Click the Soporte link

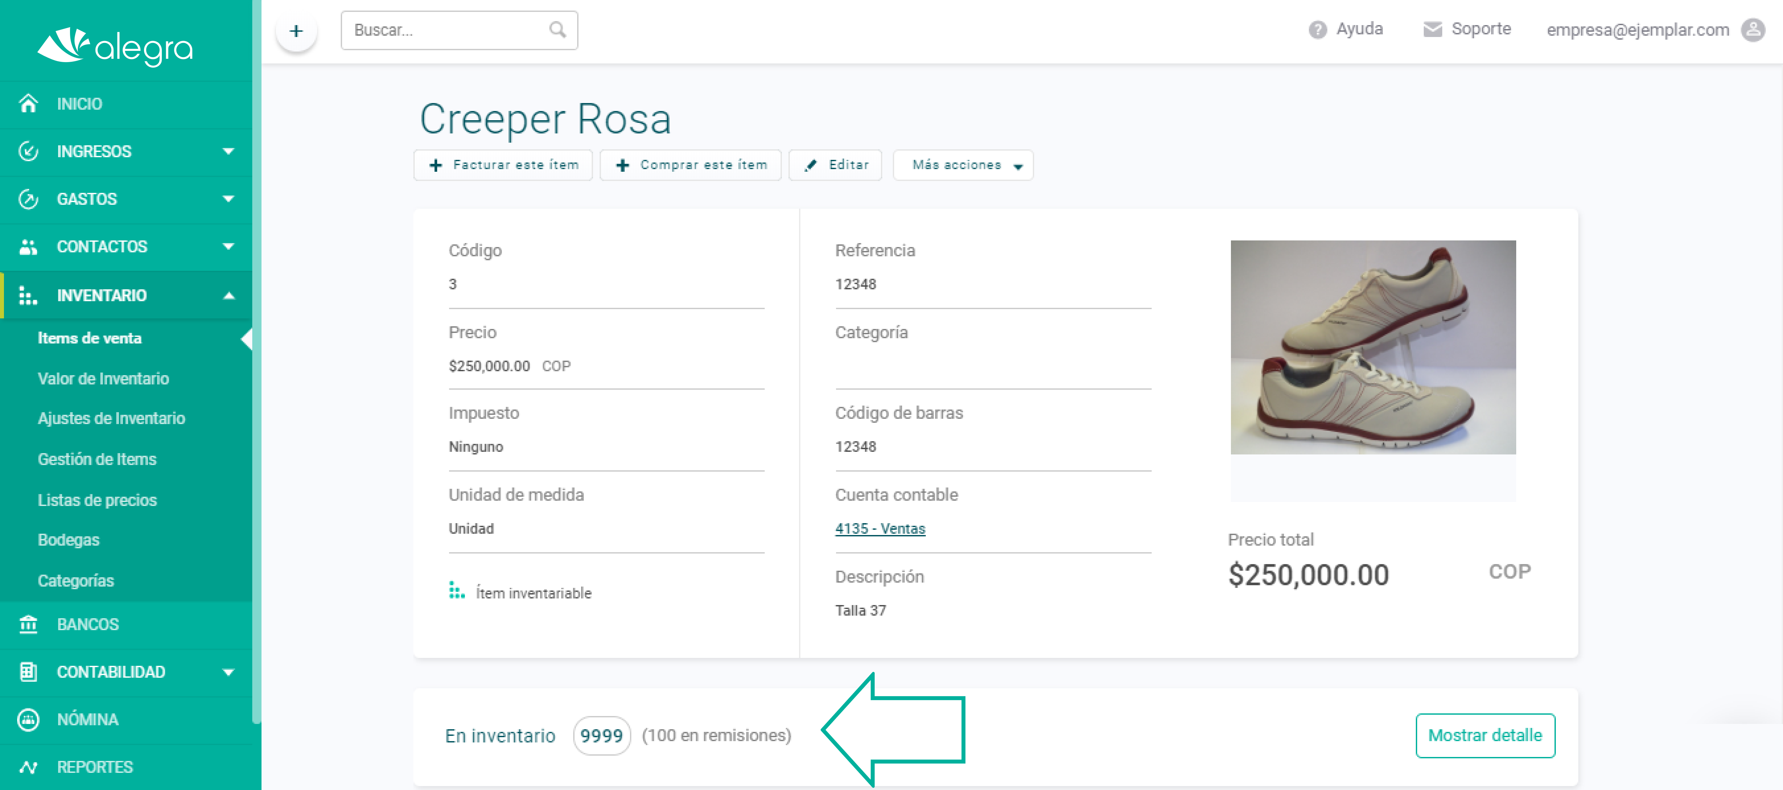point(1481,29)
